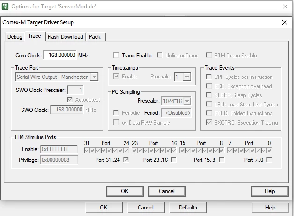
Task: Check LSU: Load Store Unit Cycles
Action: 209,104
